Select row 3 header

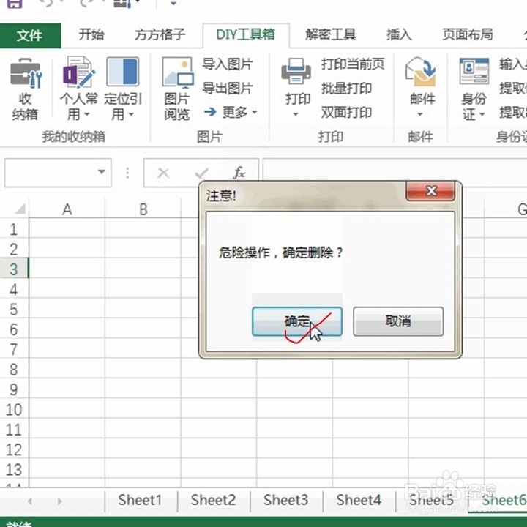14,269
